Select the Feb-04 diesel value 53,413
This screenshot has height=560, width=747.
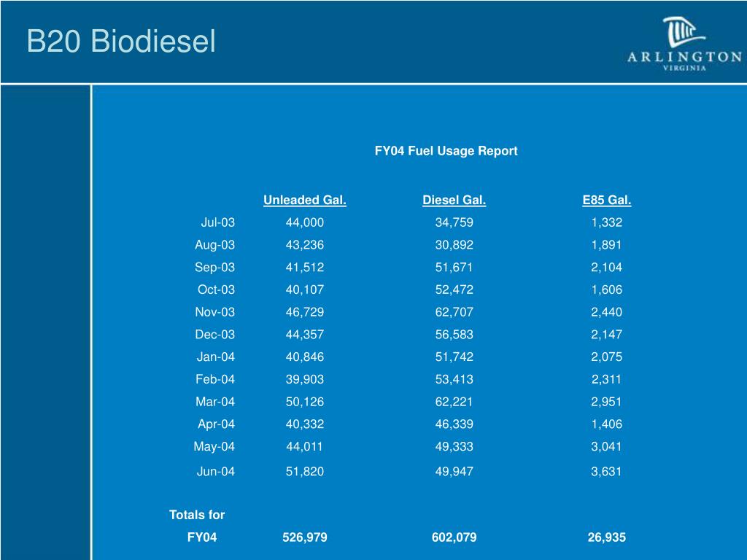click(x=454, y=379)
